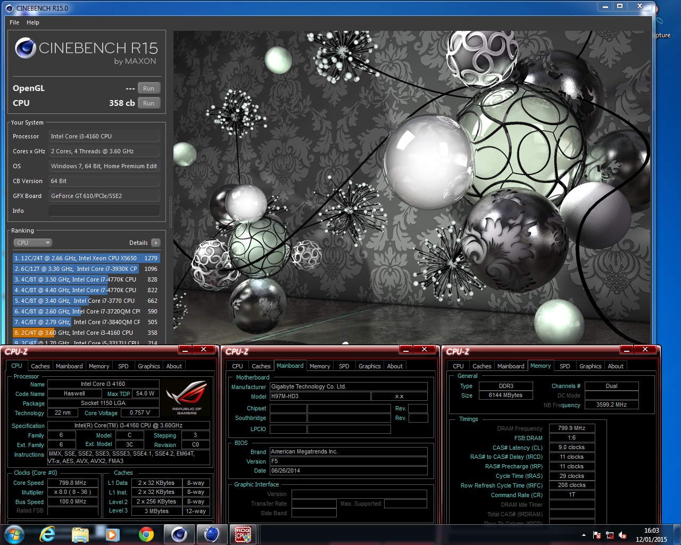This screenshot has height=545, width=681.
Task: Click the rendered Cinebench scene image
Action: tap(412, 187)
